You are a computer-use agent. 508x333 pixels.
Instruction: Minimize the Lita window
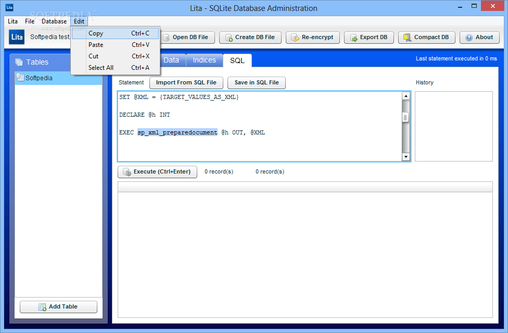(460, 6)
